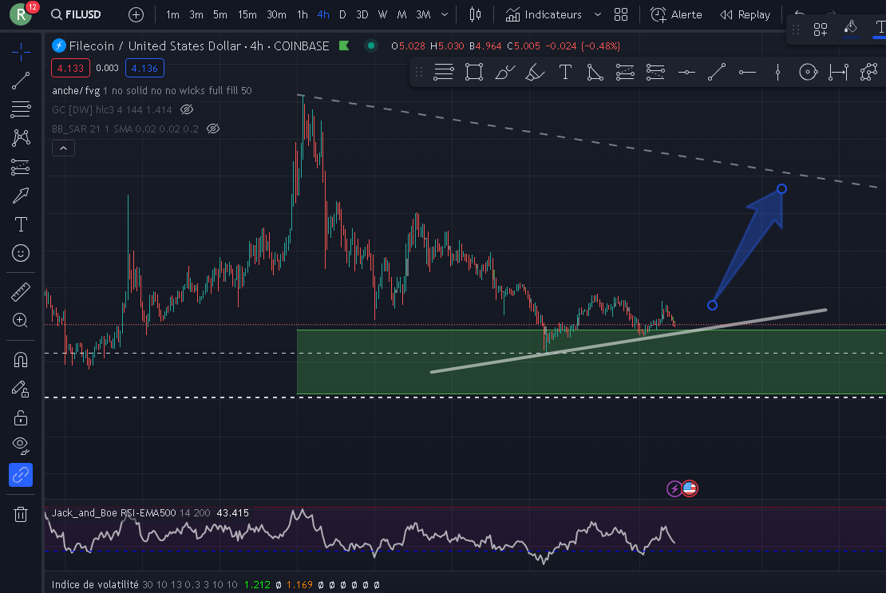
Task: Open the indicator templates grid
Action: coord(621,14)
